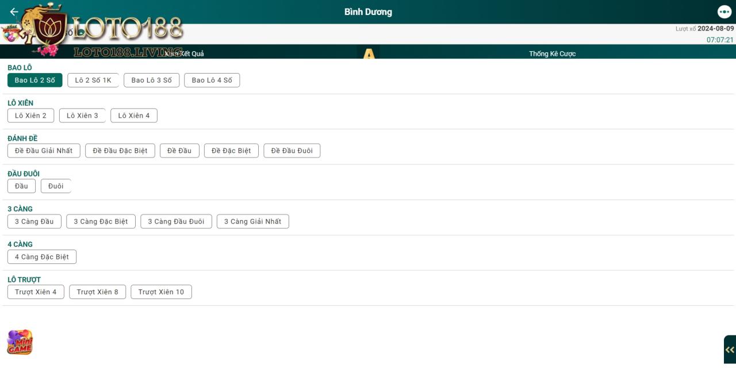Open the Mini Game icon
The width and height of the screenshot is (736, 368).
click(x=20, y=343)
